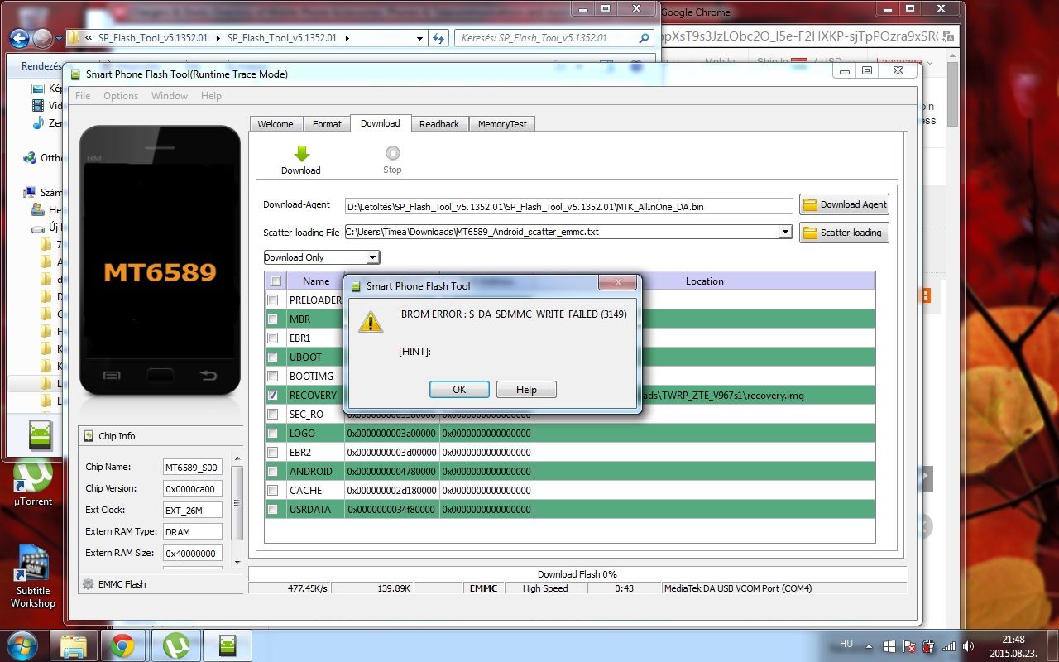The height and width of the screenshot is (662, 1059).
Task: Click the Chip Info panel icon
Action: (x=89, y=436)
